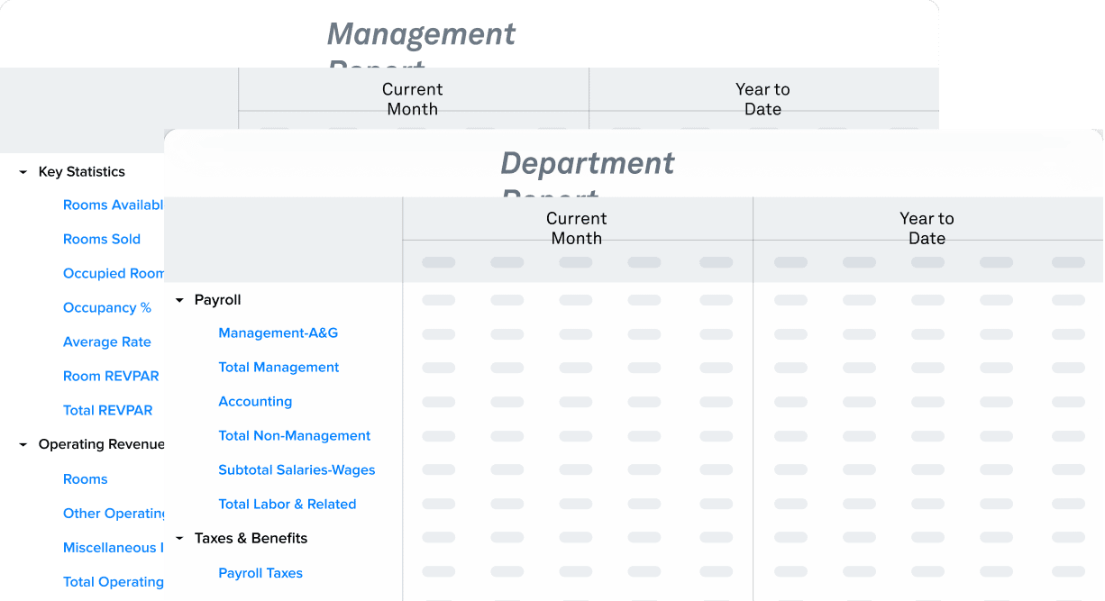Collapse the Operating Revenue section arrow
Image resolution: width=1105 pixels, height=601 pixels.
[23, 444]
